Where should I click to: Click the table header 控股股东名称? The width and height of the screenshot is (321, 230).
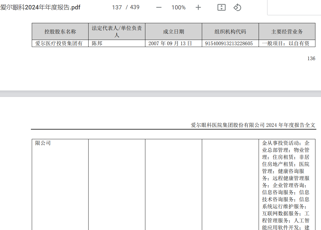[x=60, y=31]
